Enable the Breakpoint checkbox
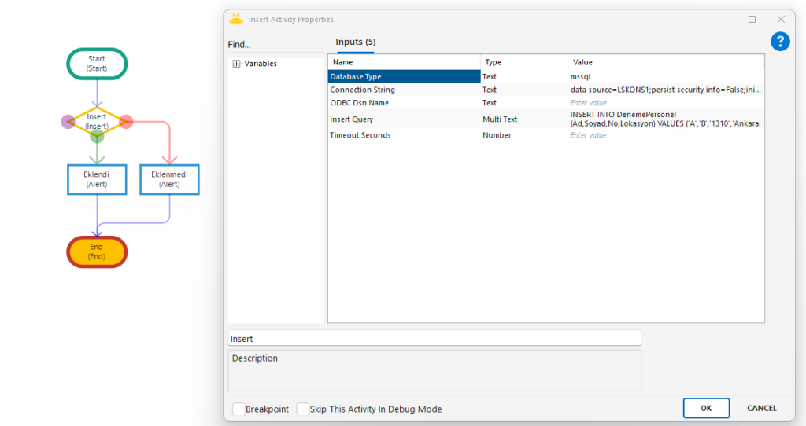 click(x=239, y=409)
